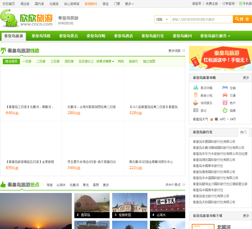Open the 线路 search type dropdown

(x=162, y=19)
